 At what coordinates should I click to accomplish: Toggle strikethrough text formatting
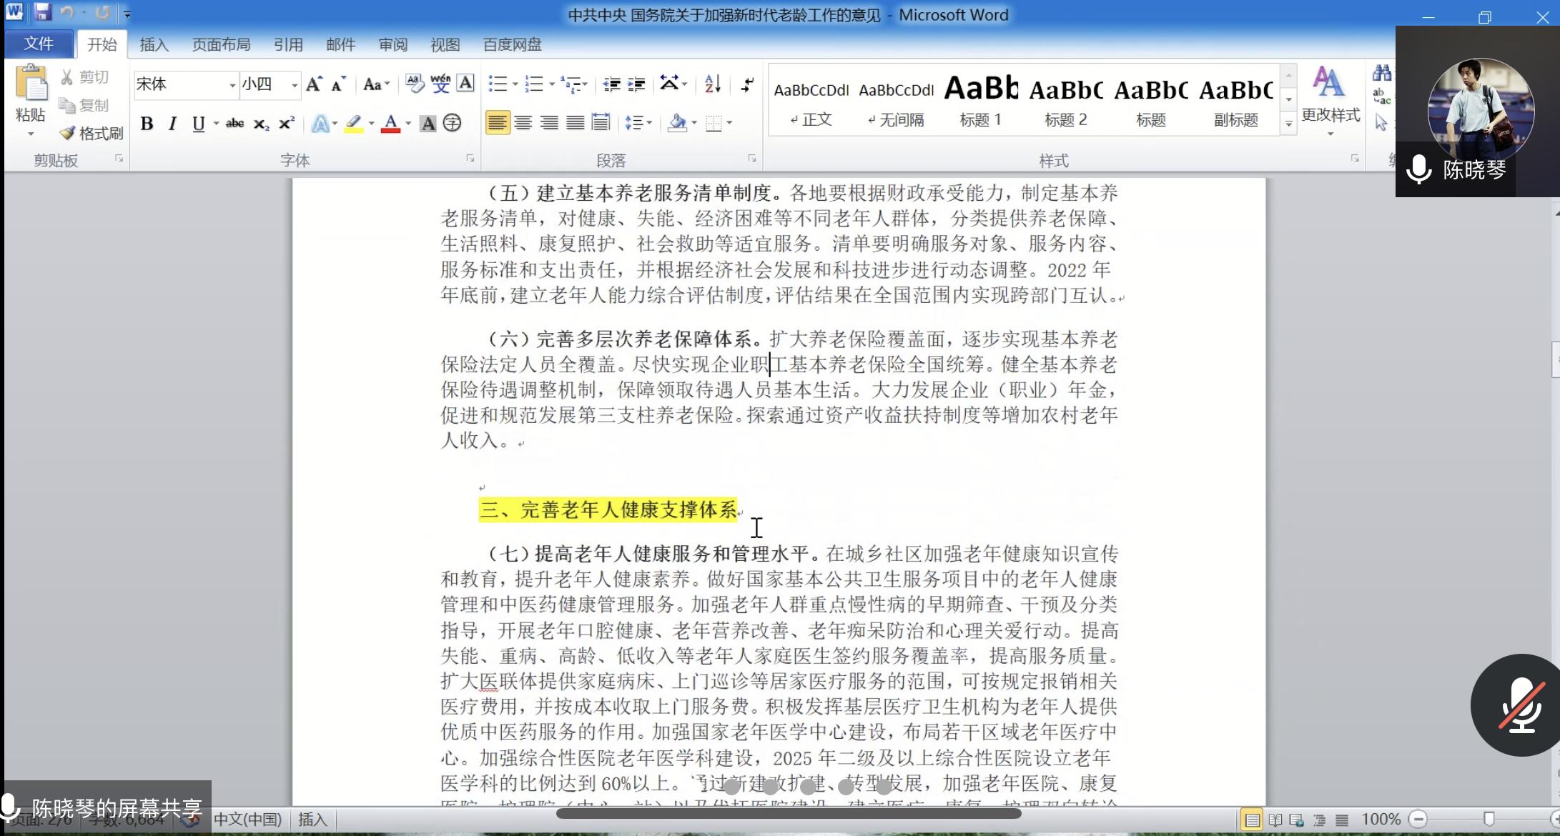pyautogui.click(x=235, y=124)
